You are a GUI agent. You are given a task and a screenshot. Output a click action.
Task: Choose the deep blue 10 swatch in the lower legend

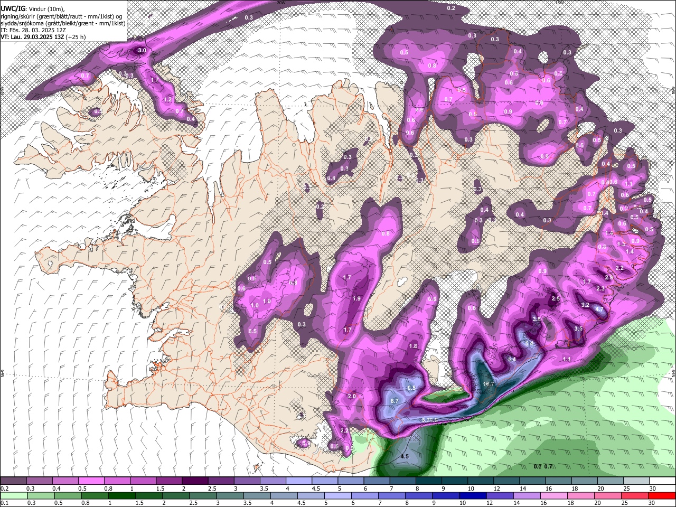click(473, 495)
